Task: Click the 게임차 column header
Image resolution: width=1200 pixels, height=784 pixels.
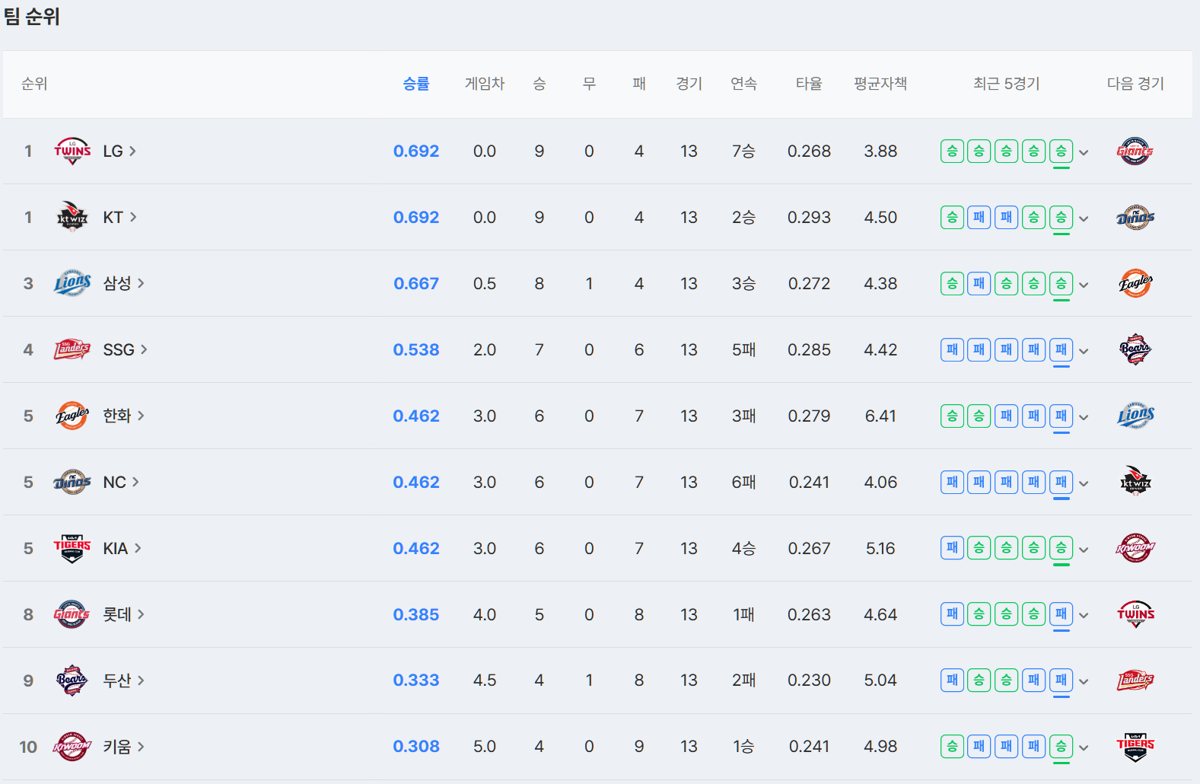Action: coord(484,84)
